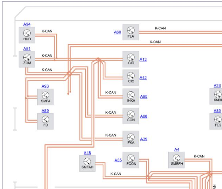Open the A12 link next to CID
222x189 pixels.
click(143, 60)
